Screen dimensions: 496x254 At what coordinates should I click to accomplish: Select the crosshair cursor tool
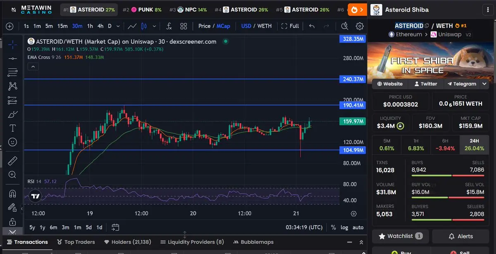tap(12, 44)
